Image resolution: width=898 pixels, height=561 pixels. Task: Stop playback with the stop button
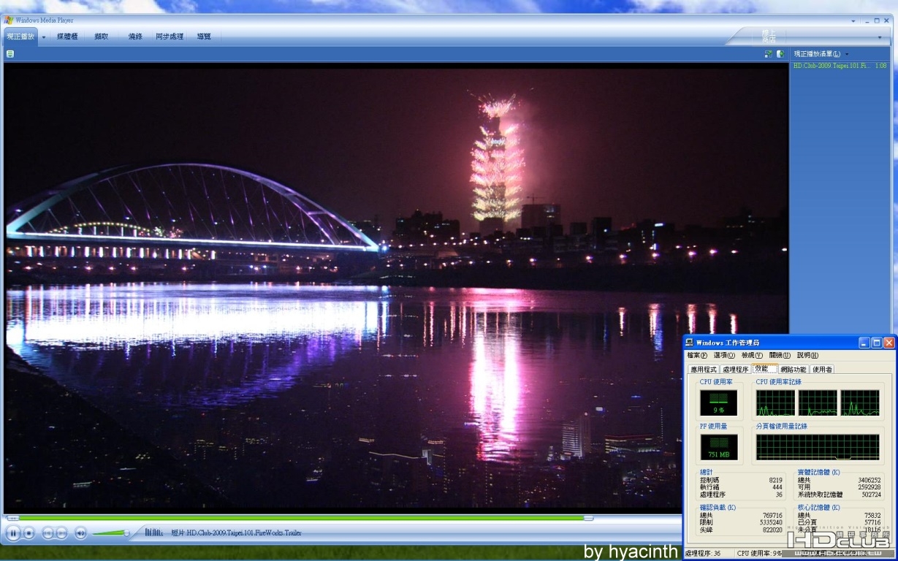pos(29,533)
